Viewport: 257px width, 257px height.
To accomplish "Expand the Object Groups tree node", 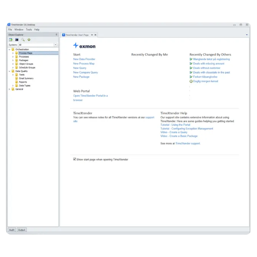I will click(13, 64).
